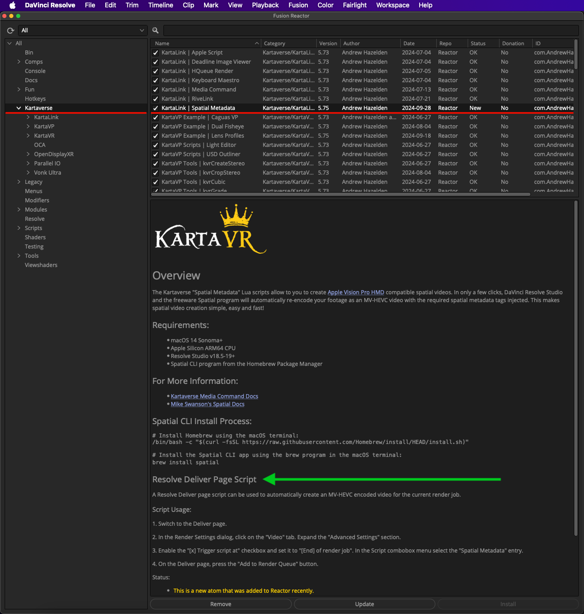Select the Viewshaders category
This screenshot has width=584, height=614.
coord(41,265)
